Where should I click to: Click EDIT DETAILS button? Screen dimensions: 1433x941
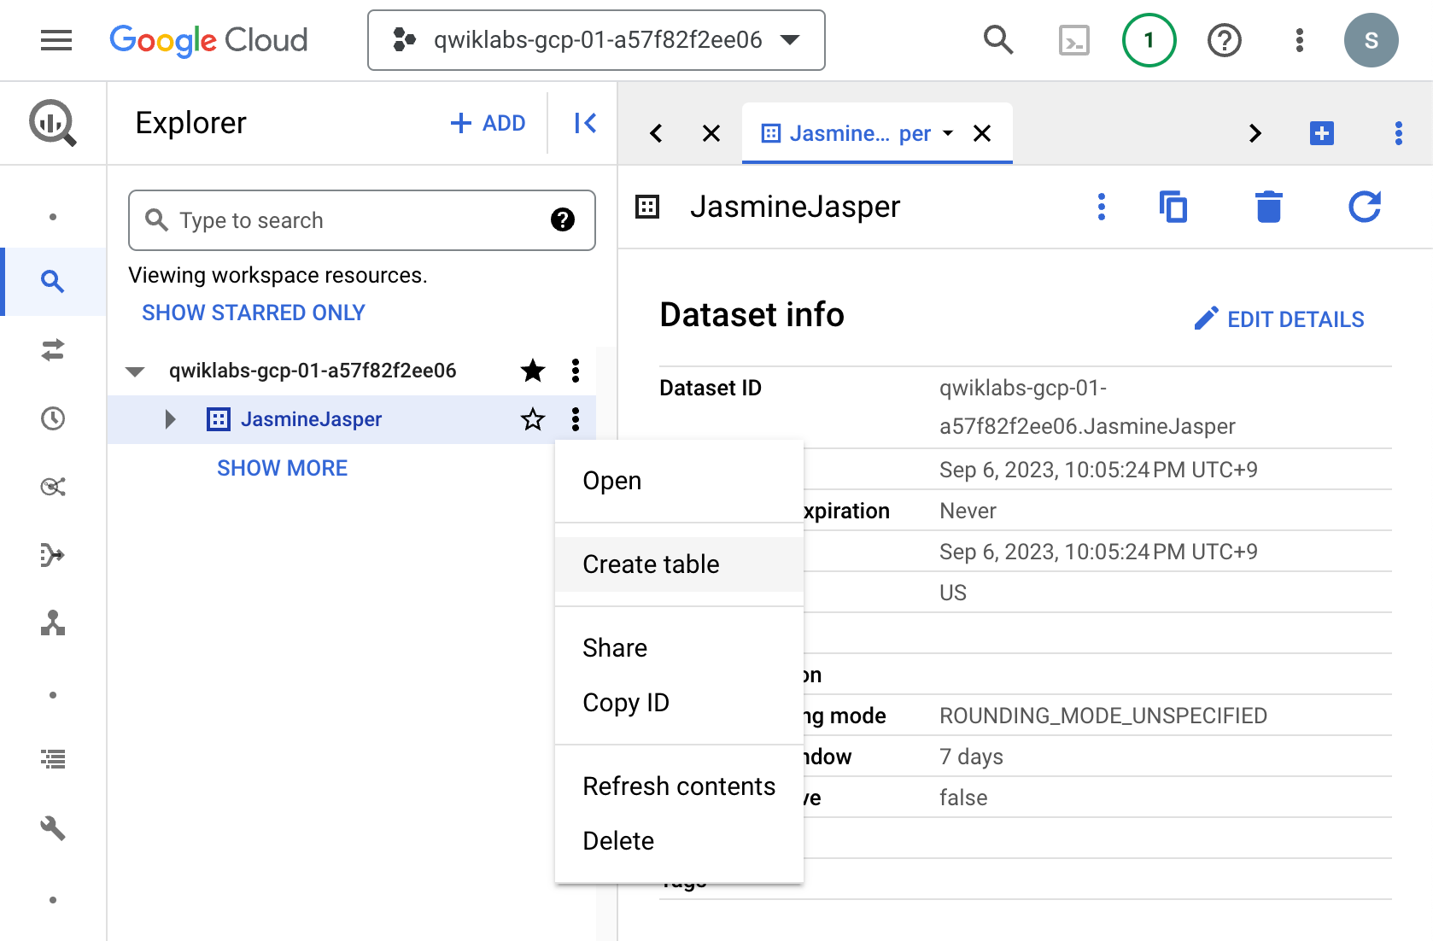click(x=1278, y=319)
